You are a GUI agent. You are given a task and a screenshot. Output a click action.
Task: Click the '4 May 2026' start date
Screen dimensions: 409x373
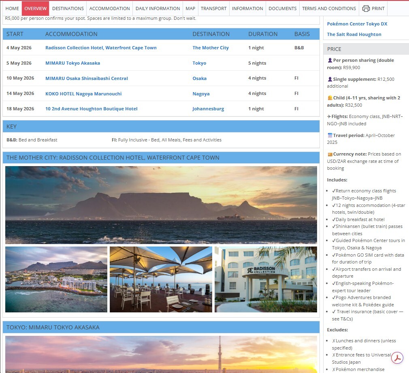click(19, 48)
